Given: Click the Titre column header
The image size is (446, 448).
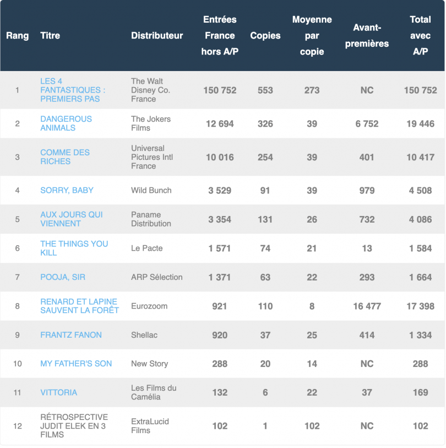Looking at the screenshot, I should coord(50,36).
